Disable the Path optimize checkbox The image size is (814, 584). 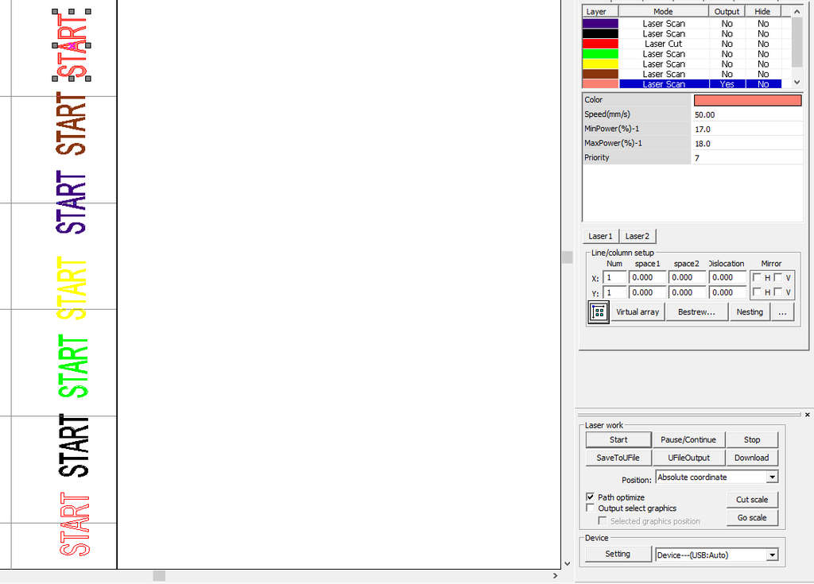[591, 497]
